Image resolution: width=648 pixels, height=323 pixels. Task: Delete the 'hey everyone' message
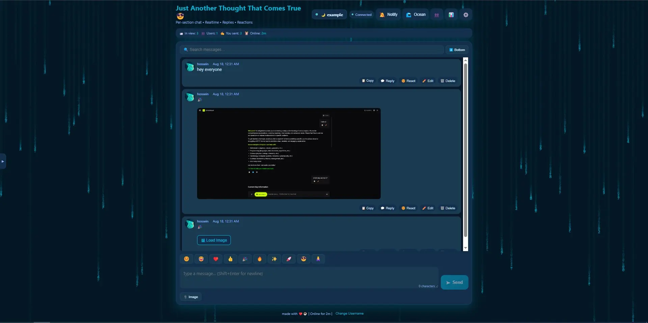coord(448,81)
